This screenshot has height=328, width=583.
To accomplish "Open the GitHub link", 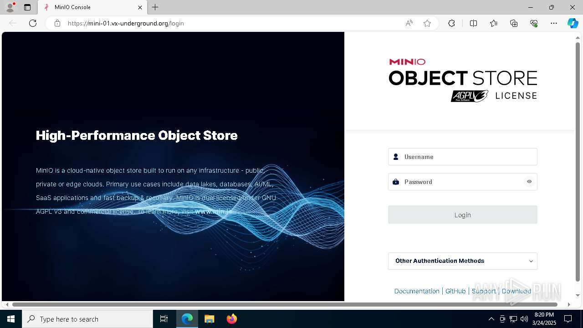I will pyautogui.click(x=455, y=291).
